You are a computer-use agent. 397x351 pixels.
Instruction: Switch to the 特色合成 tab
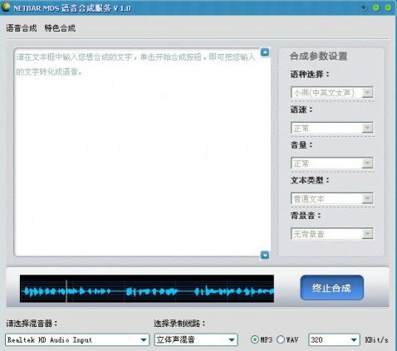coord(60,28)
